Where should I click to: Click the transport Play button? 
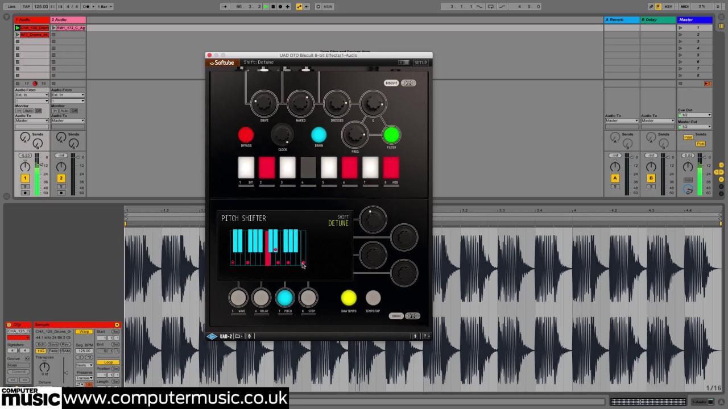[266, 7]
